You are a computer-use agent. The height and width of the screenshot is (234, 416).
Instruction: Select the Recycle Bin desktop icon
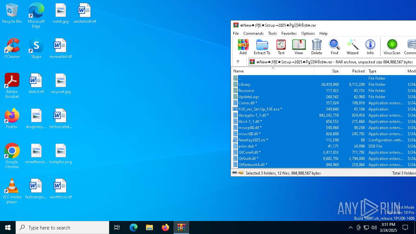pos(12,13)
